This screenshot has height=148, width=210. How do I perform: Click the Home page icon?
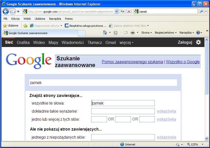pyautogui.click(x=105, y=33)
